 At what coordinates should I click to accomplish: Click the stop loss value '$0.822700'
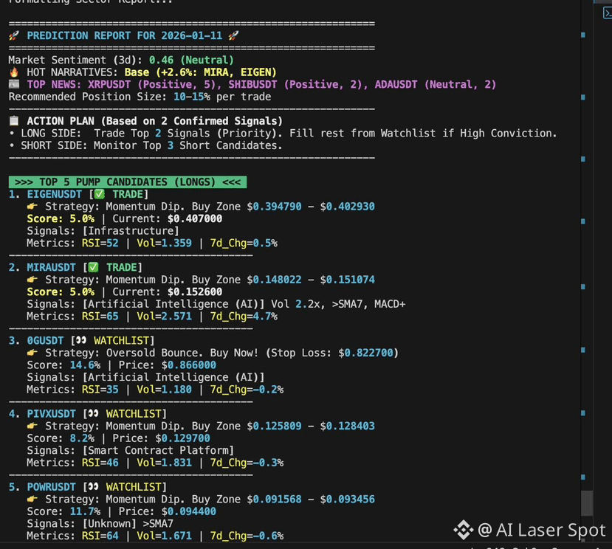click(365, 353)
